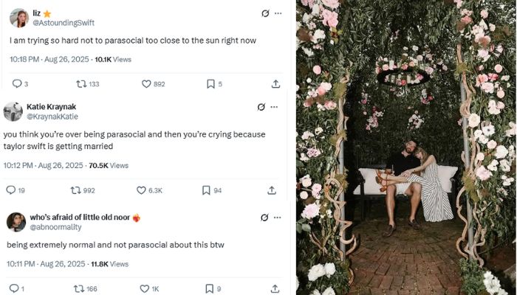The image size is (517, 295).
Task: Like liz's tweet with 892 likes
Action: coord(146,84)
